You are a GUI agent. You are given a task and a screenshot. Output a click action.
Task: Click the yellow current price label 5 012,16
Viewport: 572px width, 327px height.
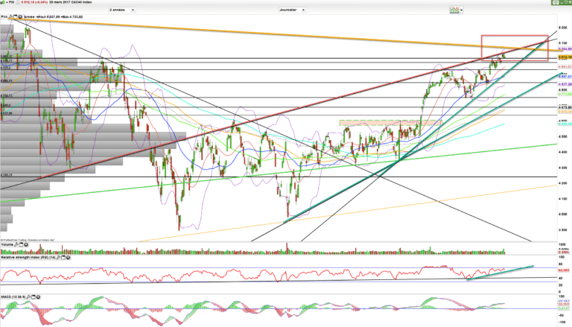pos(564,55)
